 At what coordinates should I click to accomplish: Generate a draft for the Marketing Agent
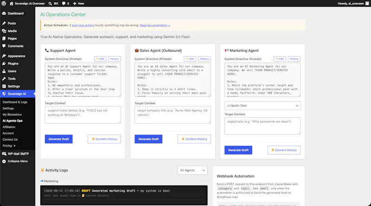pos(238,150)
